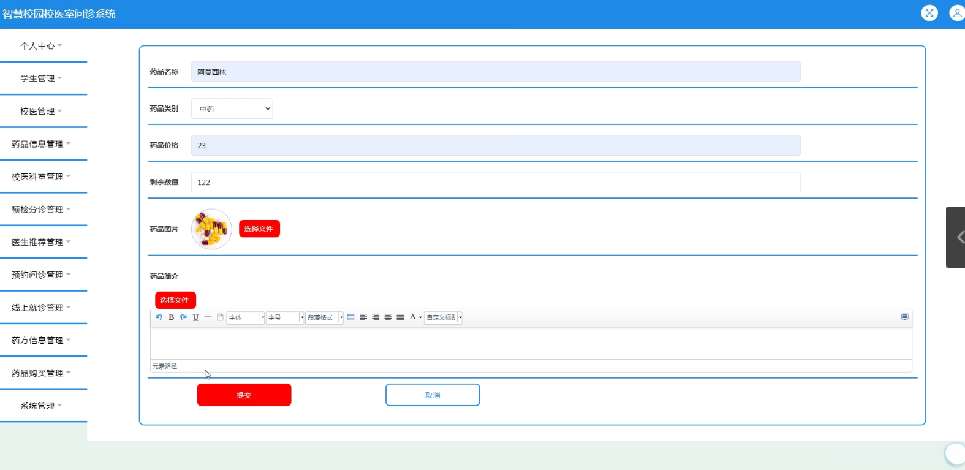Align editor text to the right

click(x=376, y=317)
